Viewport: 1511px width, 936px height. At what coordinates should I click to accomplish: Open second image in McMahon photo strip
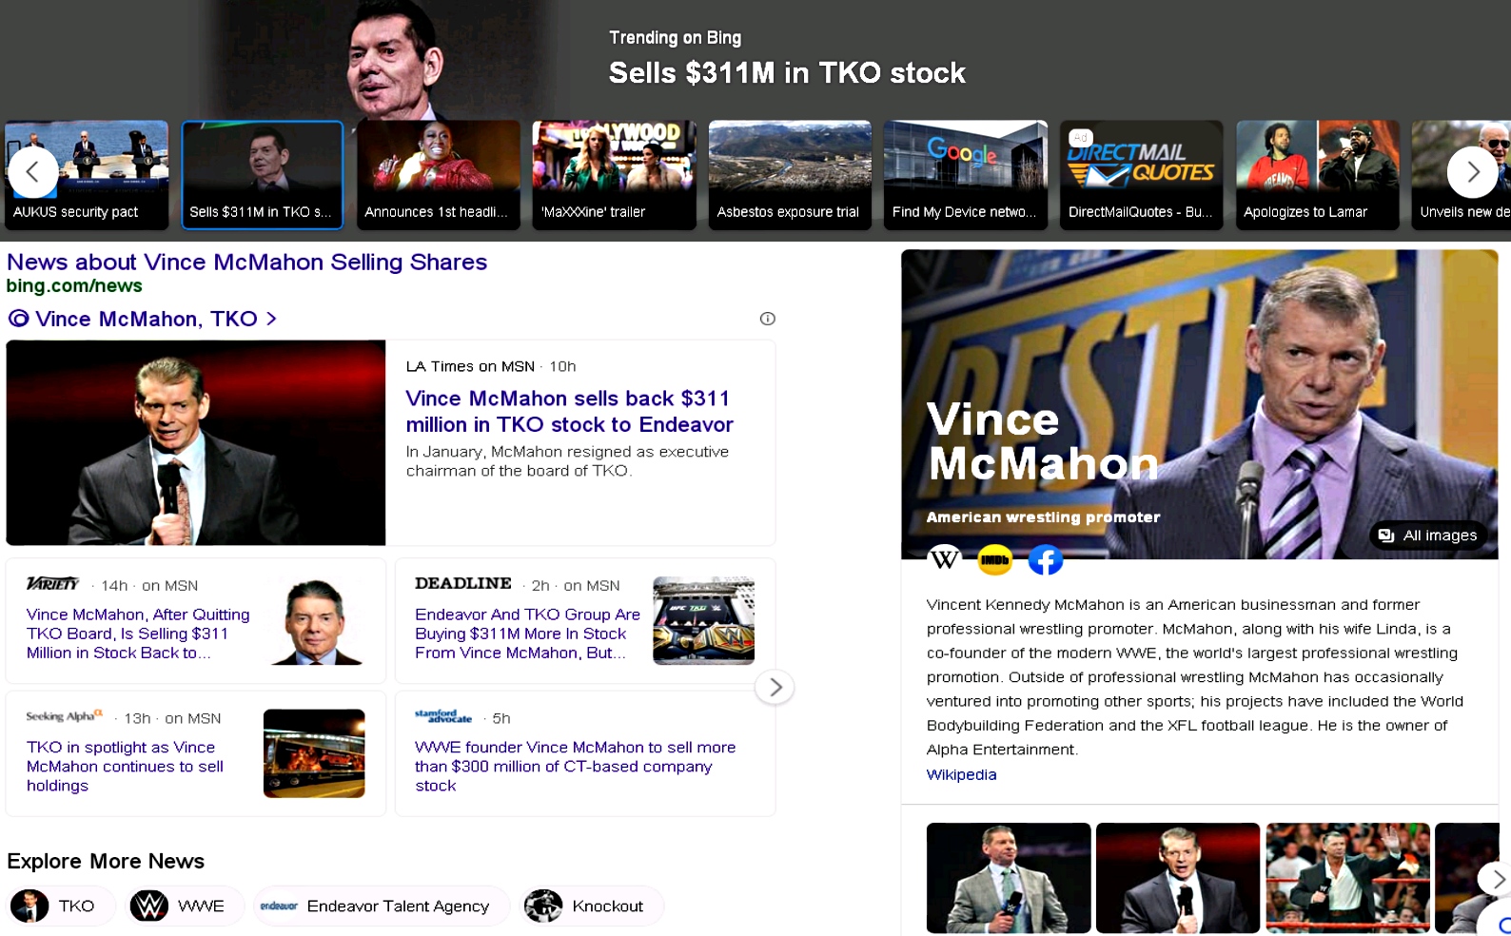1178,878
